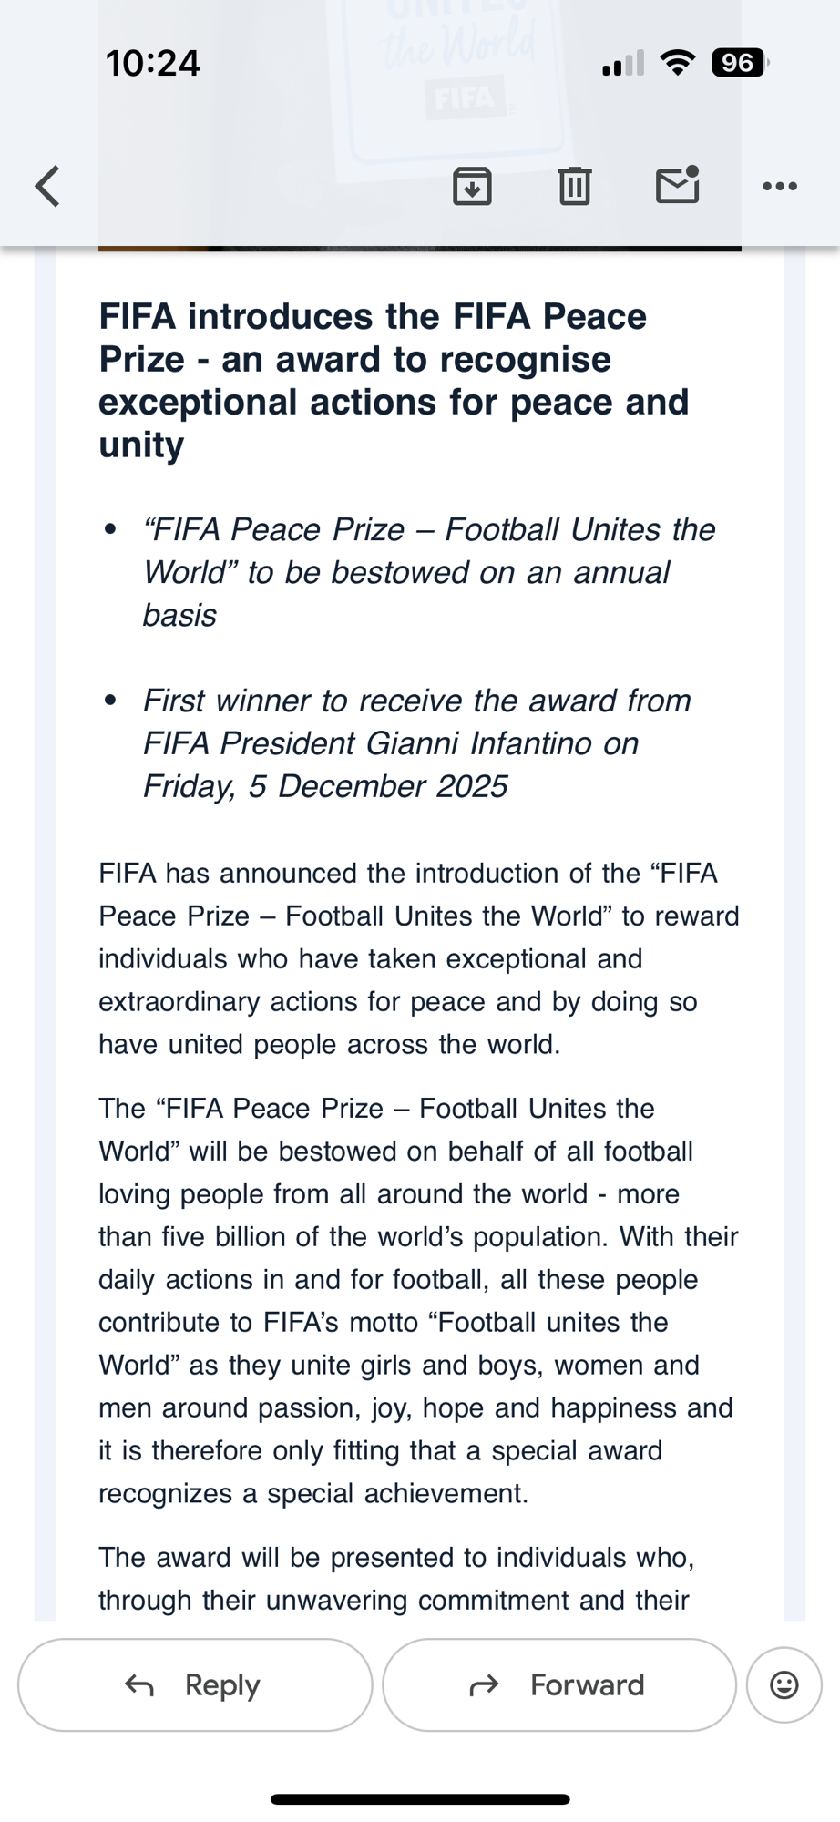
Task: Archive this email with the archive icon
Action: (472, 186)
